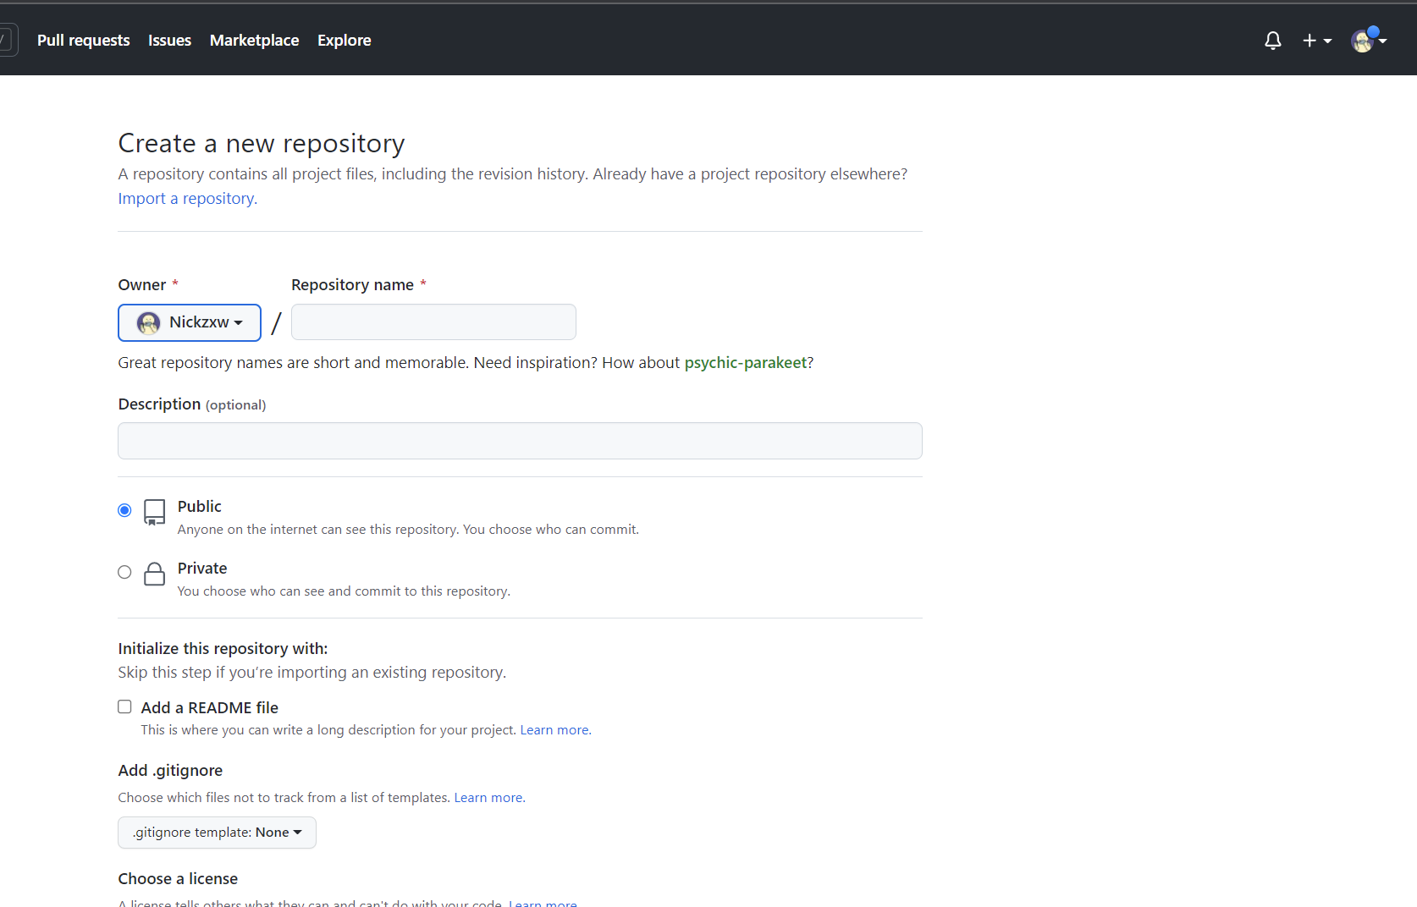1417x907 pixels.
Task: Select the Public radio button
Action: (x=124, y=510)
